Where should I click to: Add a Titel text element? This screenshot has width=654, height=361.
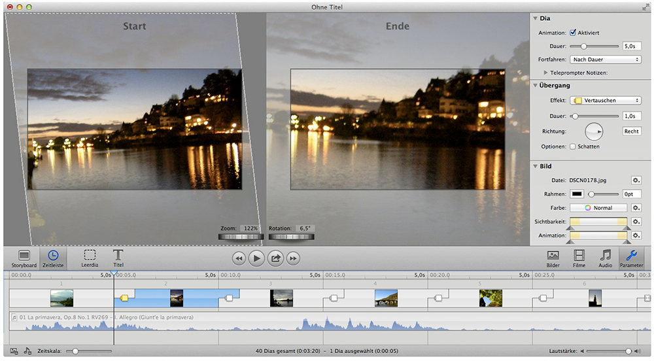tap(118, 258)
